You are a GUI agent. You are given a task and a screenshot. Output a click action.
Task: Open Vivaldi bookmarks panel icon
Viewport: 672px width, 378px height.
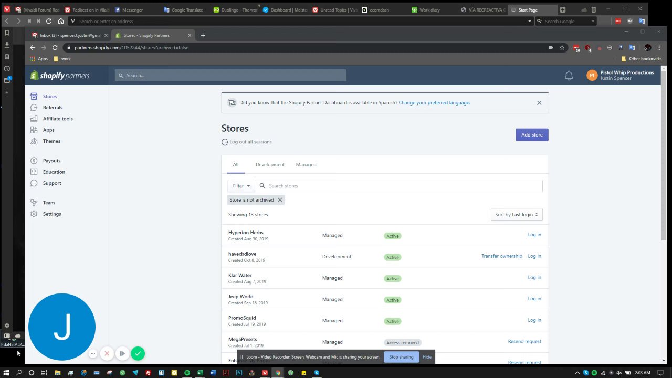click(x=7, y=33)
